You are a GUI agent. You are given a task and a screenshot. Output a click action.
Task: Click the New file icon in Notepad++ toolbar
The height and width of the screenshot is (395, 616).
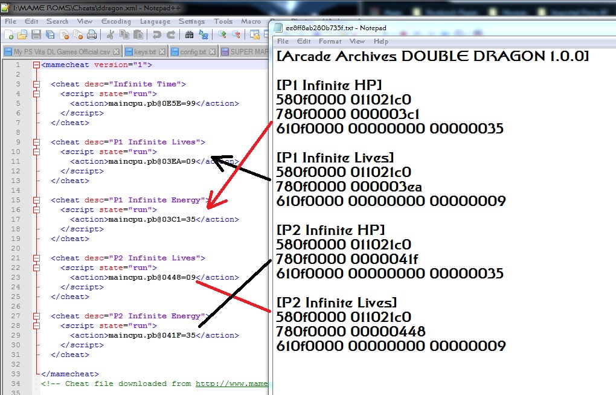pyautogui.click(x=9, y=35)
